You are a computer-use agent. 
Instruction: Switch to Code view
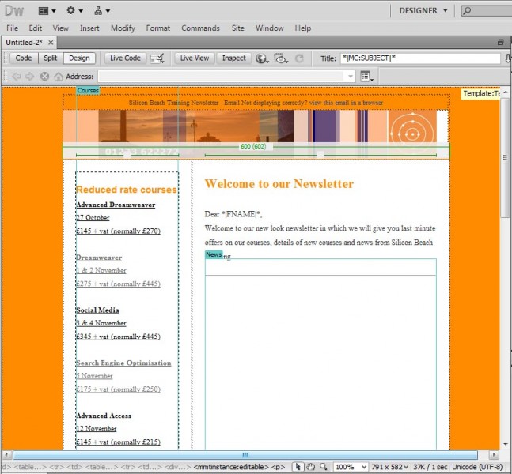pyautogui.click(x=24, y=58)
